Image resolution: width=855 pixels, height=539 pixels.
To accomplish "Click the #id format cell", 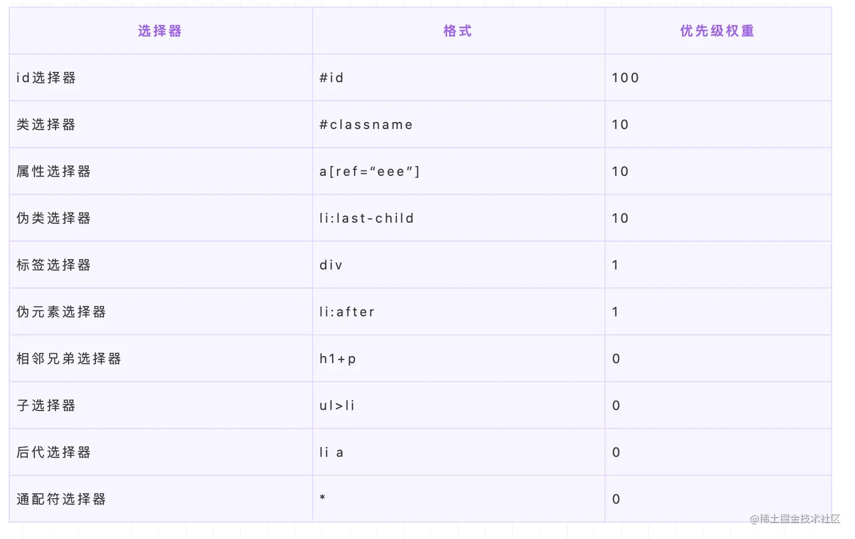I will (331, 78).
